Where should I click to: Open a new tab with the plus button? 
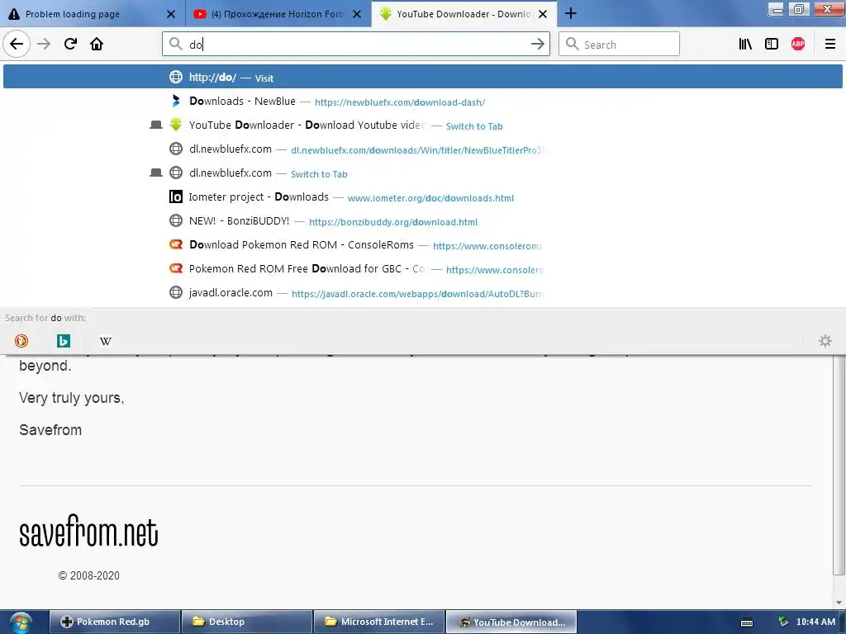pyautogui.click(x=570, y=13)
